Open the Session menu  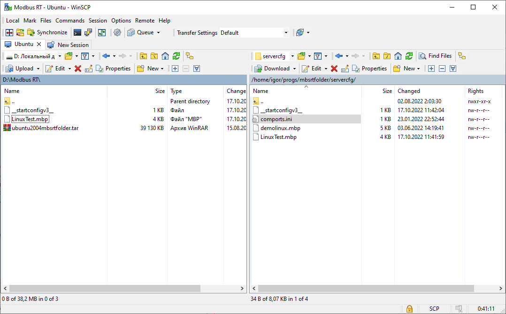(x=98, y=21)
